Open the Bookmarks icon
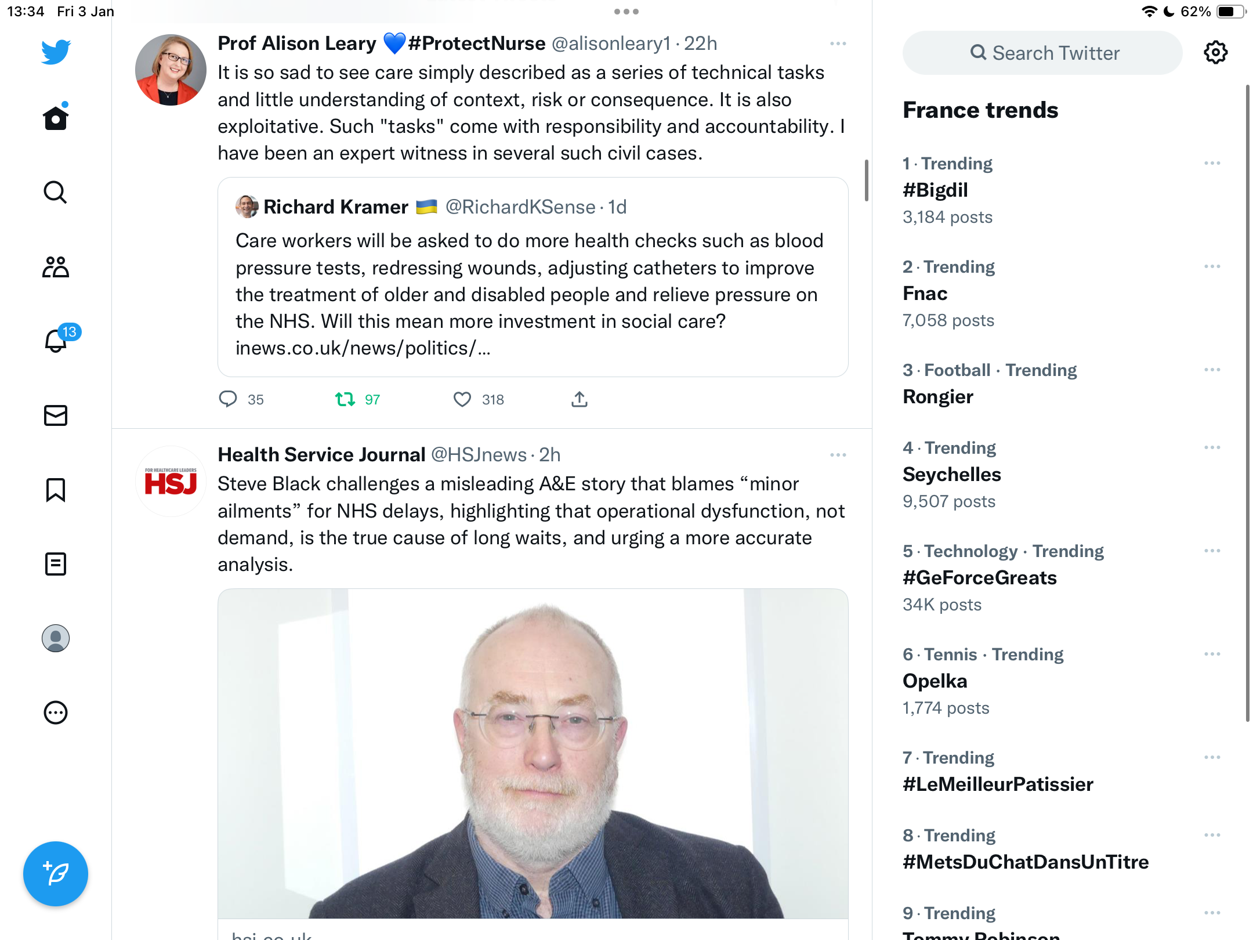Screen dimensions: 1253x940 (x=56, y=490)
